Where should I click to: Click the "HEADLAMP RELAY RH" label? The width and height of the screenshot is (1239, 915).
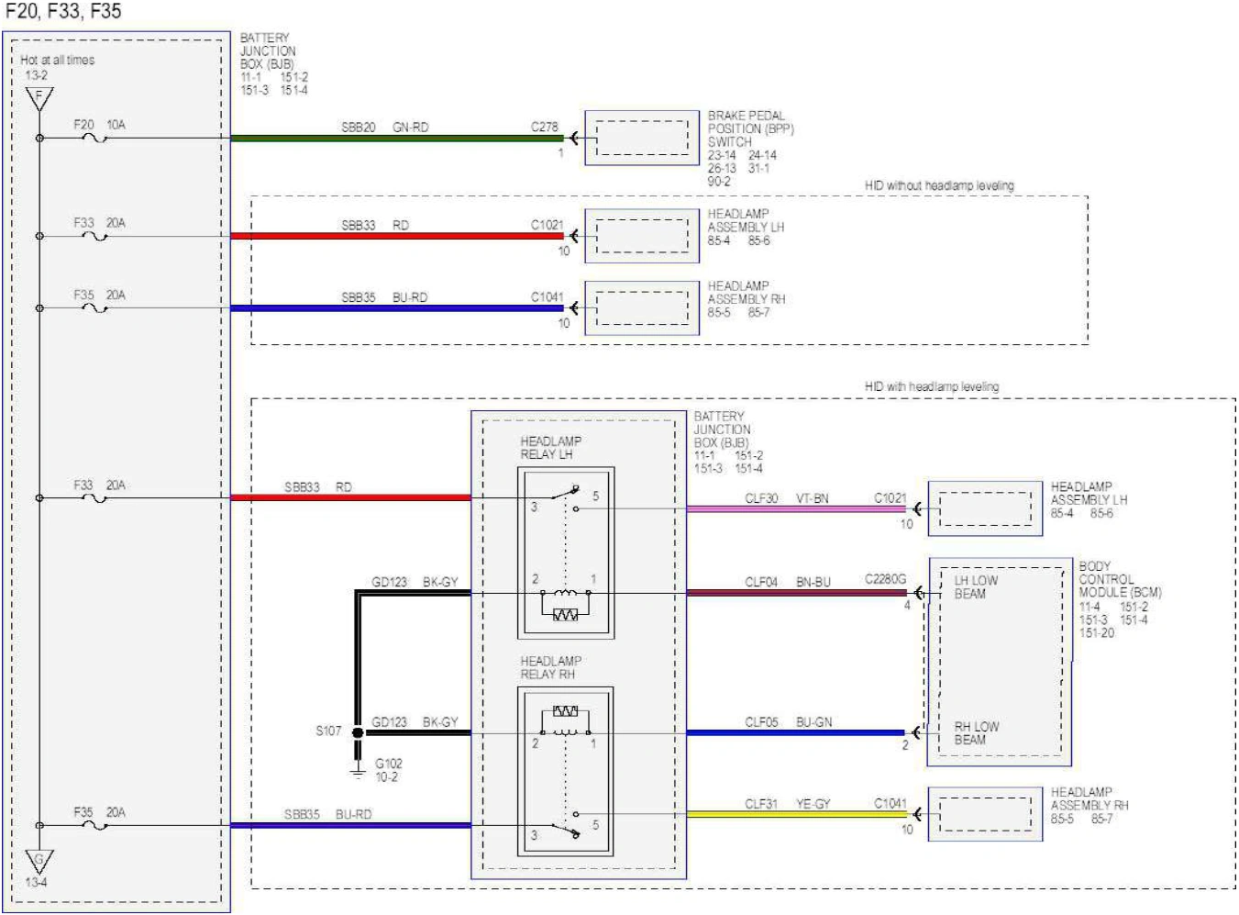(x=550, y=667)
